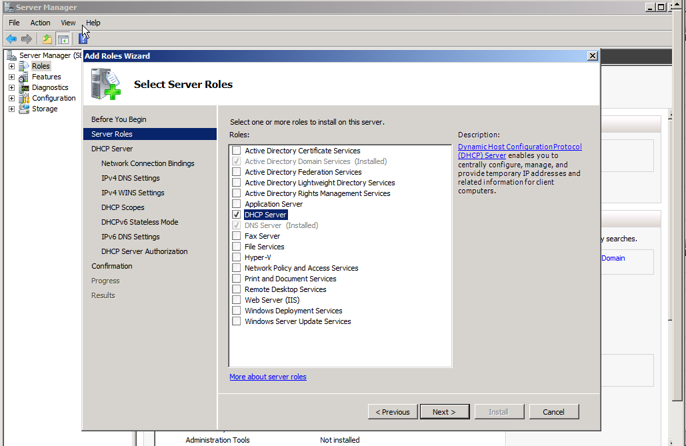Check Print and Document Services

point(236,279)
